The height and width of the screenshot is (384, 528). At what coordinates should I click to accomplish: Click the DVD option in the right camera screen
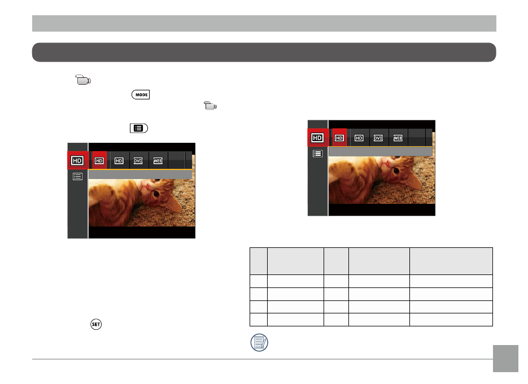pyautogui.click(x=378, y=138)
